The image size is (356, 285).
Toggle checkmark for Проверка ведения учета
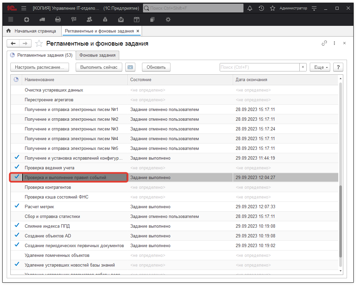[17, 167]
